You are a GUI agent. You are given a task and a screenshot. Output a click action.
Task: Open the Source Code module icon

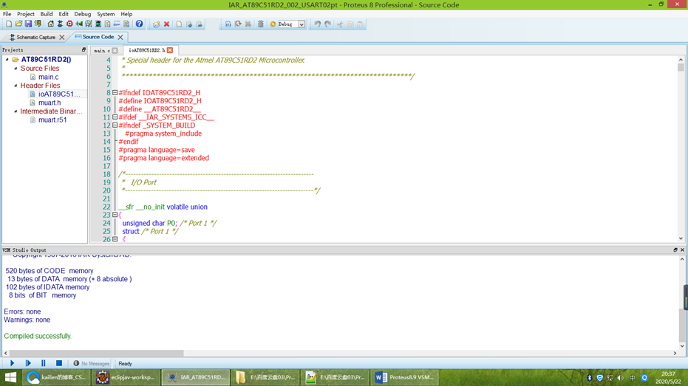(117, 24)
